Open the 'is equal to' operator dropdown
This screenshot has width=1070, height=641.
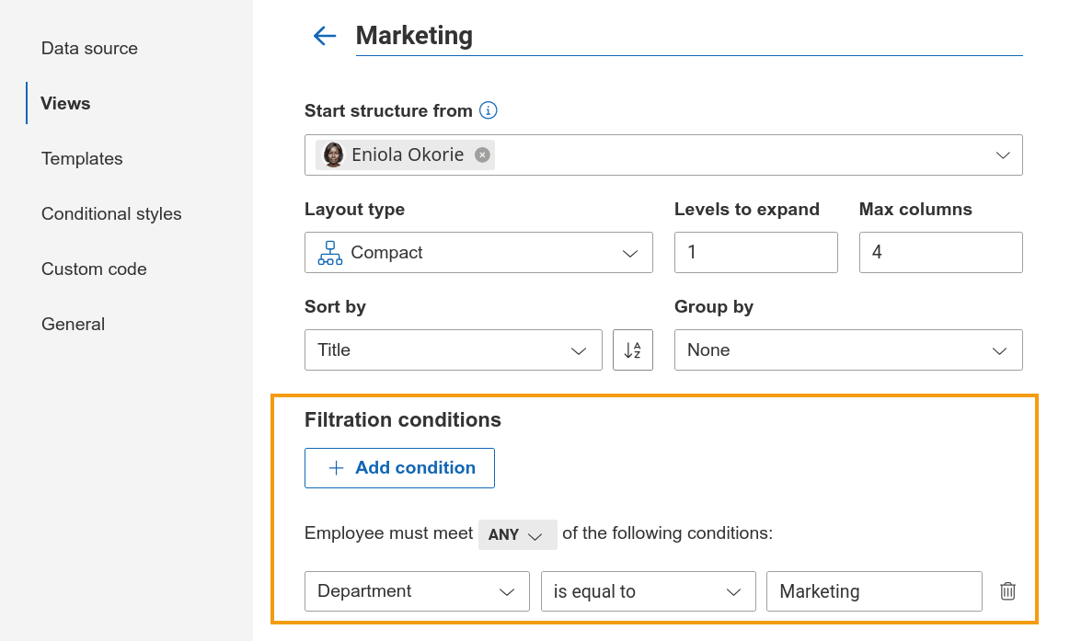(649, 591)
